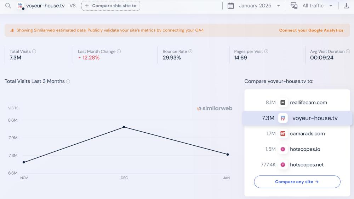Click the Compare any site button

click(x=297, y=182)
